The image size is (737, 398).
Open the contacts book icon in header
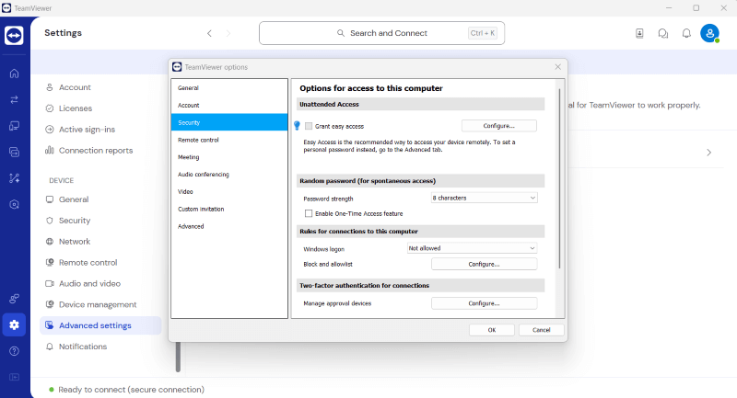[x=639, y=33]
